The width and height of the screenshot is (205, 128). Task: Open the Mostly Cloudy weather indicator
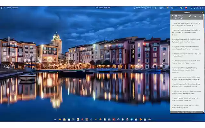pyautogui.click(x=143, y=8)
